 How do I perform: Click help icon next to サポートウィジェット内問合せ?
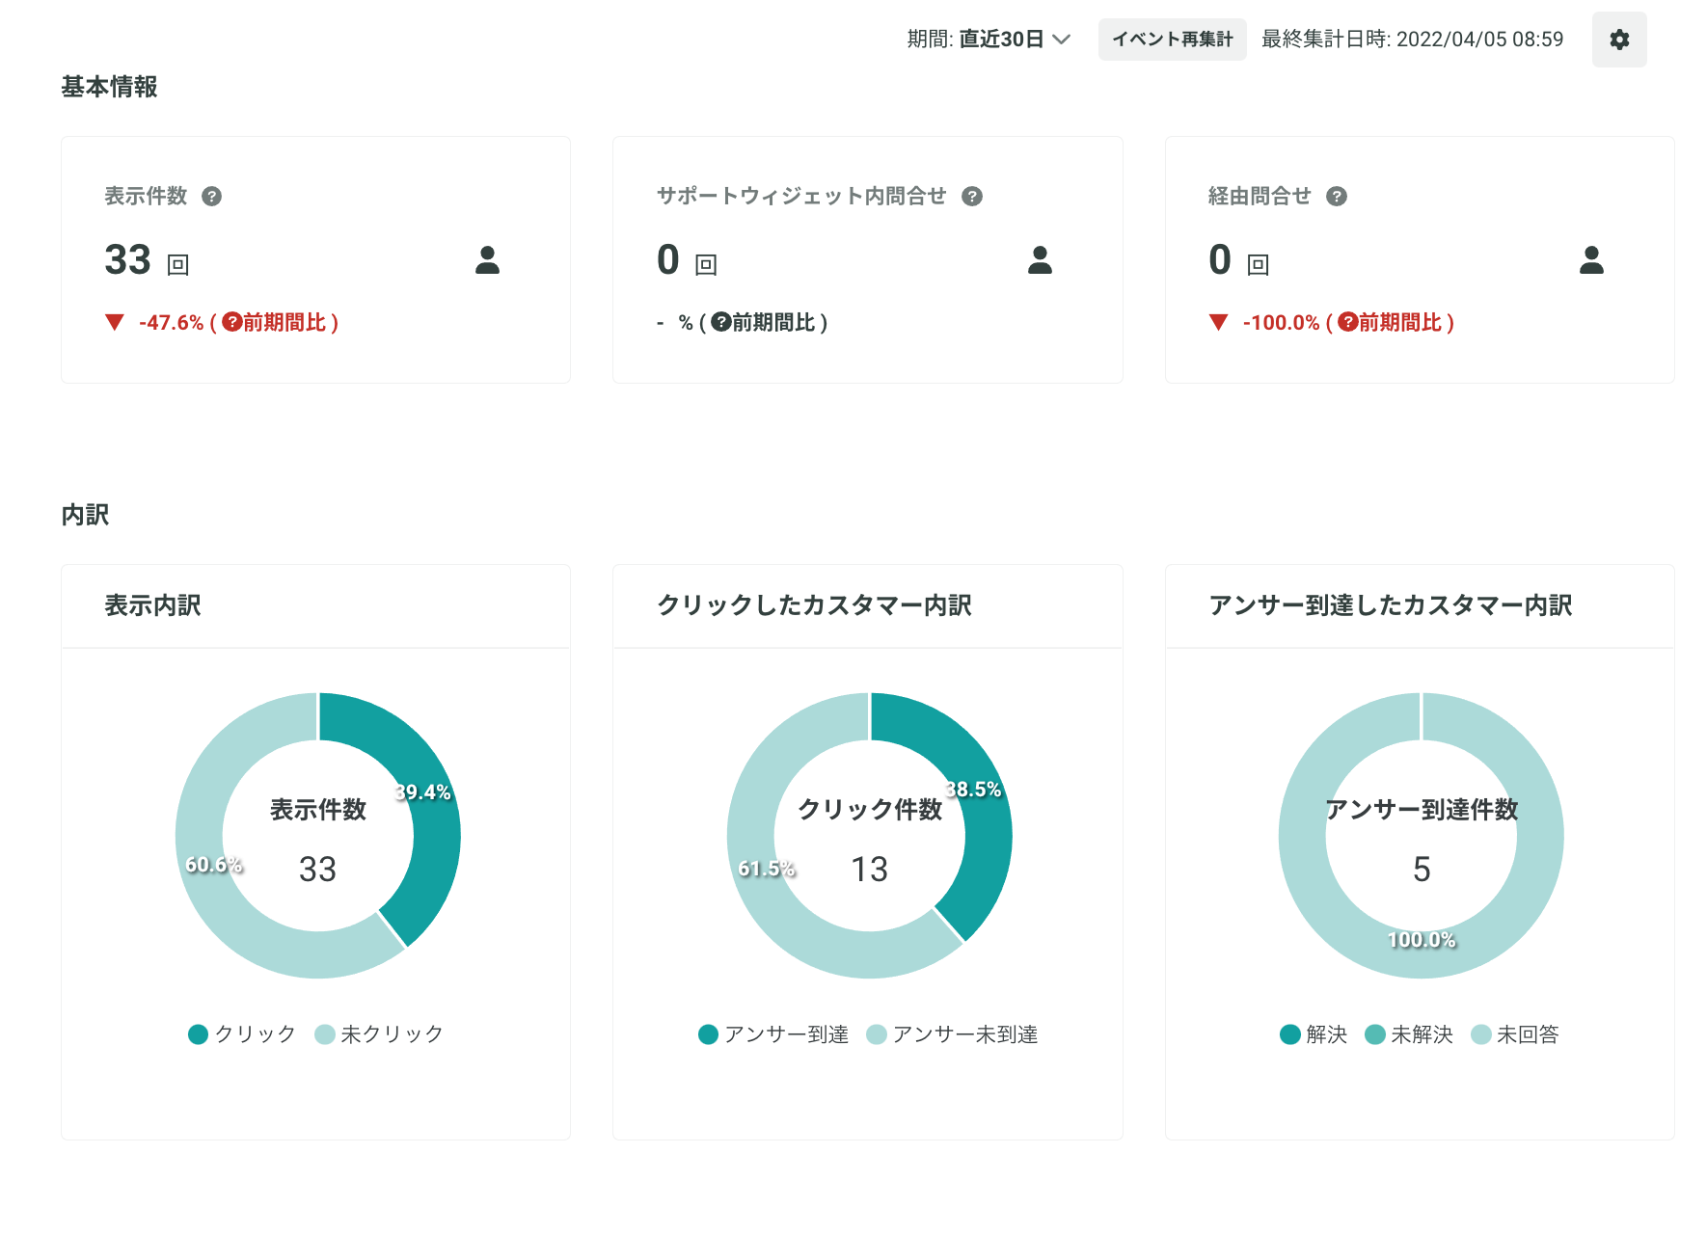coord(972,197)
